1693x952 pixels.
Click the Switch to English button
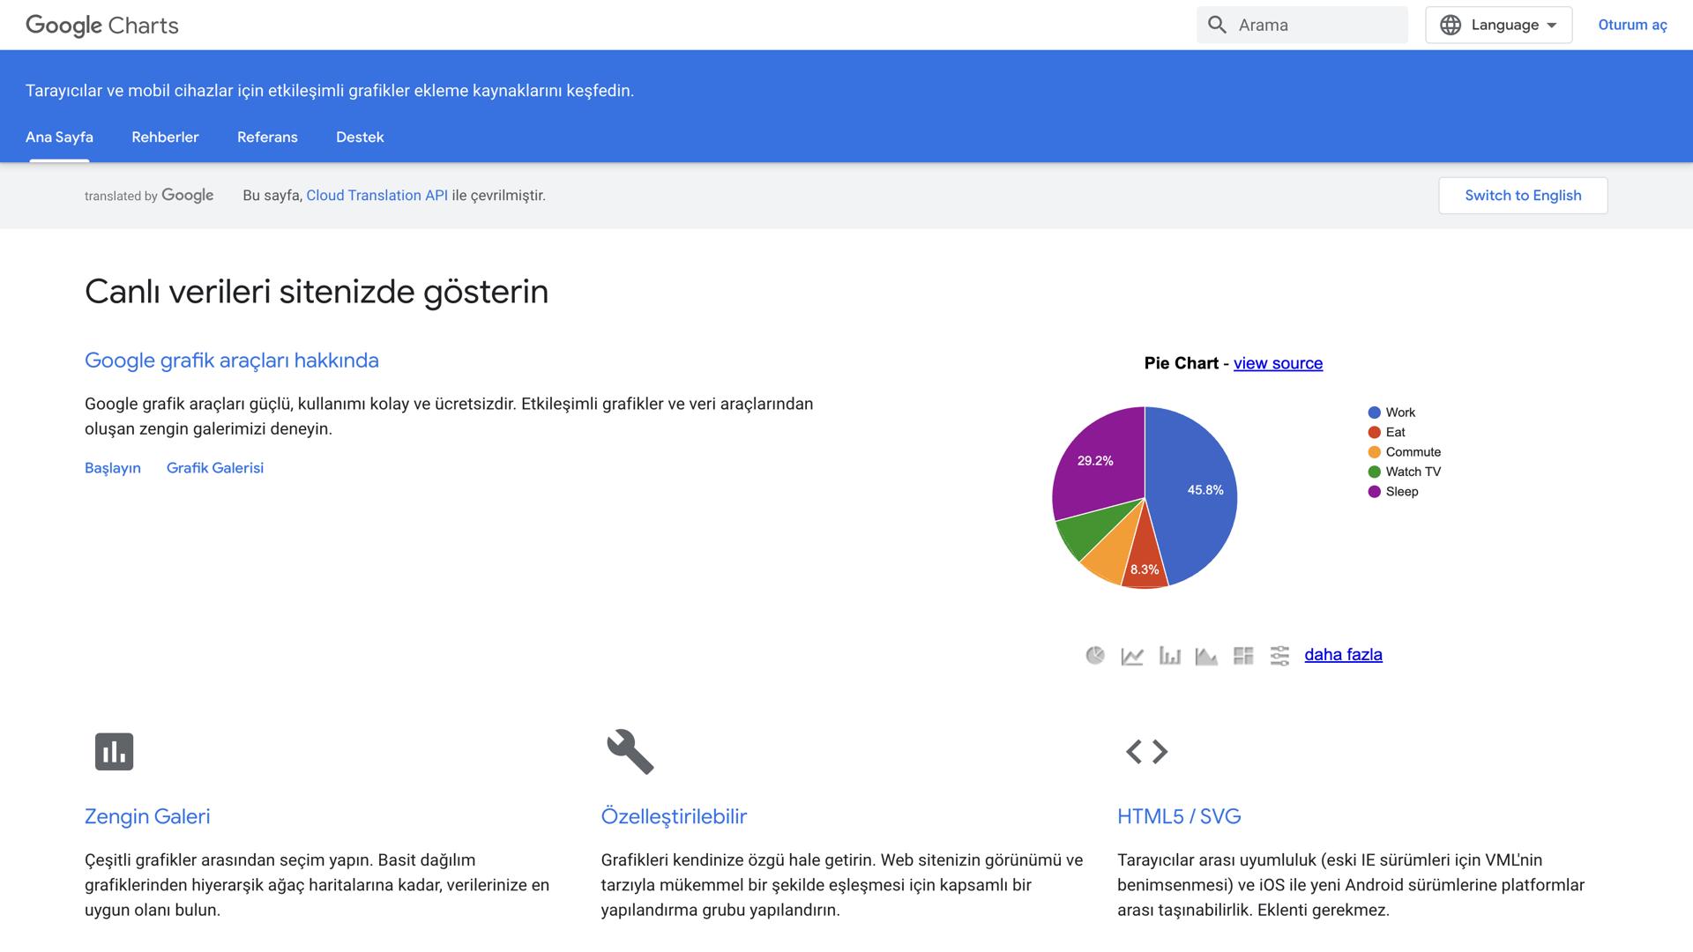coord(1523,195)
